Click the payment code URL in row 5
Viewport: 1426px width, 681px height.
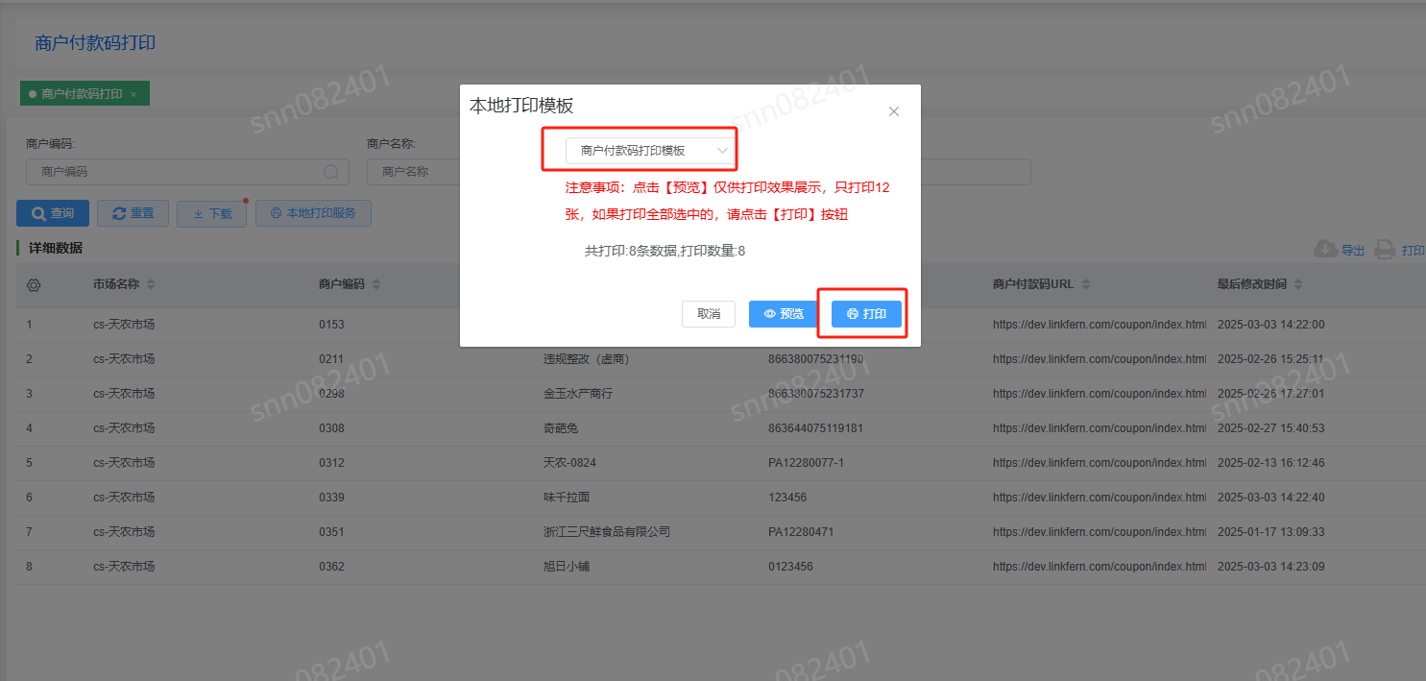pyautogui.click(x=1100, y=463)
